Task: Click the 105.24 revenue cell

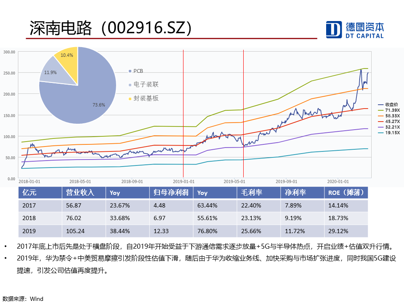Action: [84, 231]
